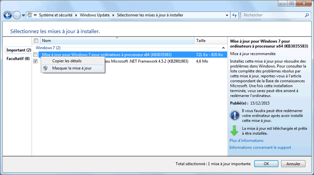The height and width of the screenshot is (175, 314).
Task: Click Sélectionner les mises à jour breadcrumb
Action: click(x=150, y=15)
